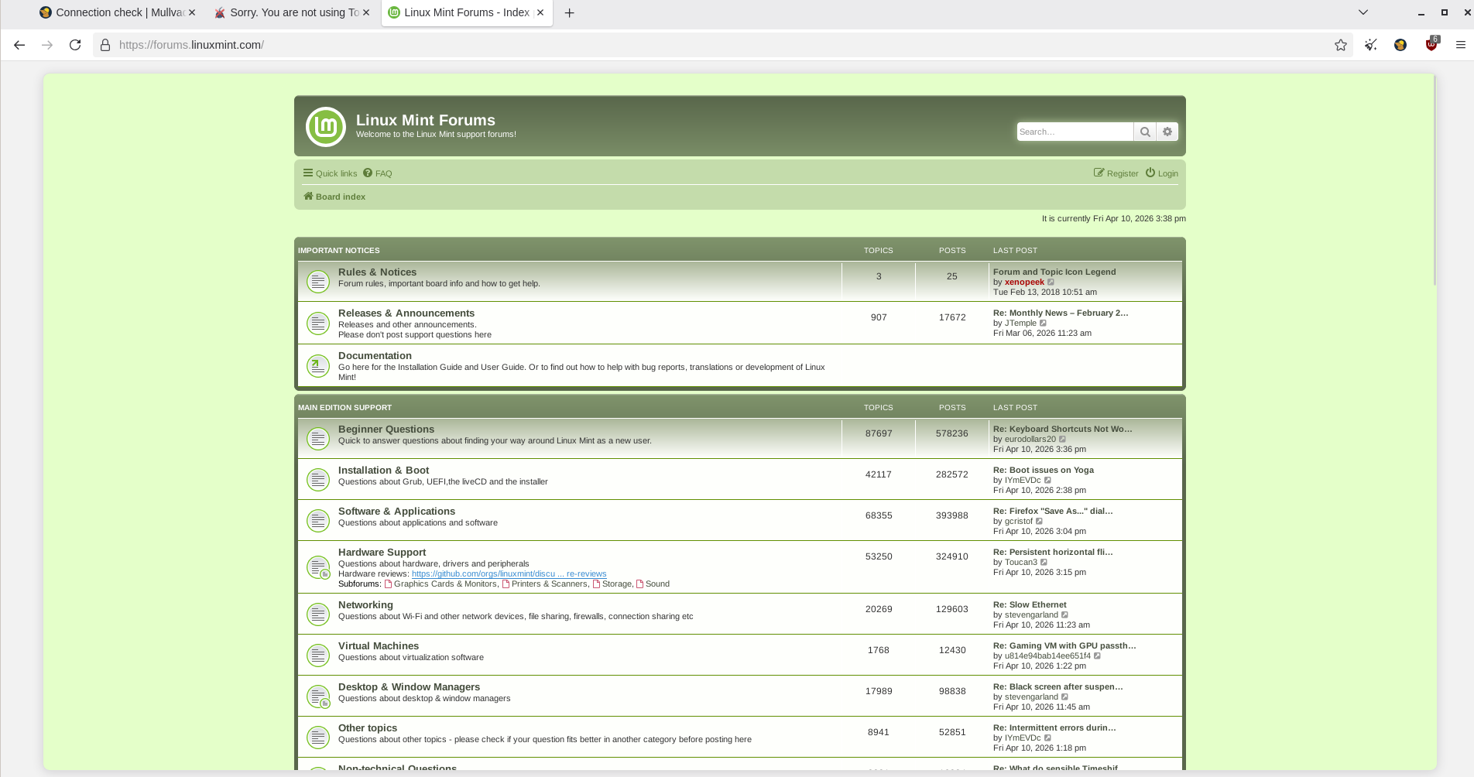This screenshot has height=777, width=1474.
Task: Switch to the Connection check Mullvad tab
Action: click(112, 12)
